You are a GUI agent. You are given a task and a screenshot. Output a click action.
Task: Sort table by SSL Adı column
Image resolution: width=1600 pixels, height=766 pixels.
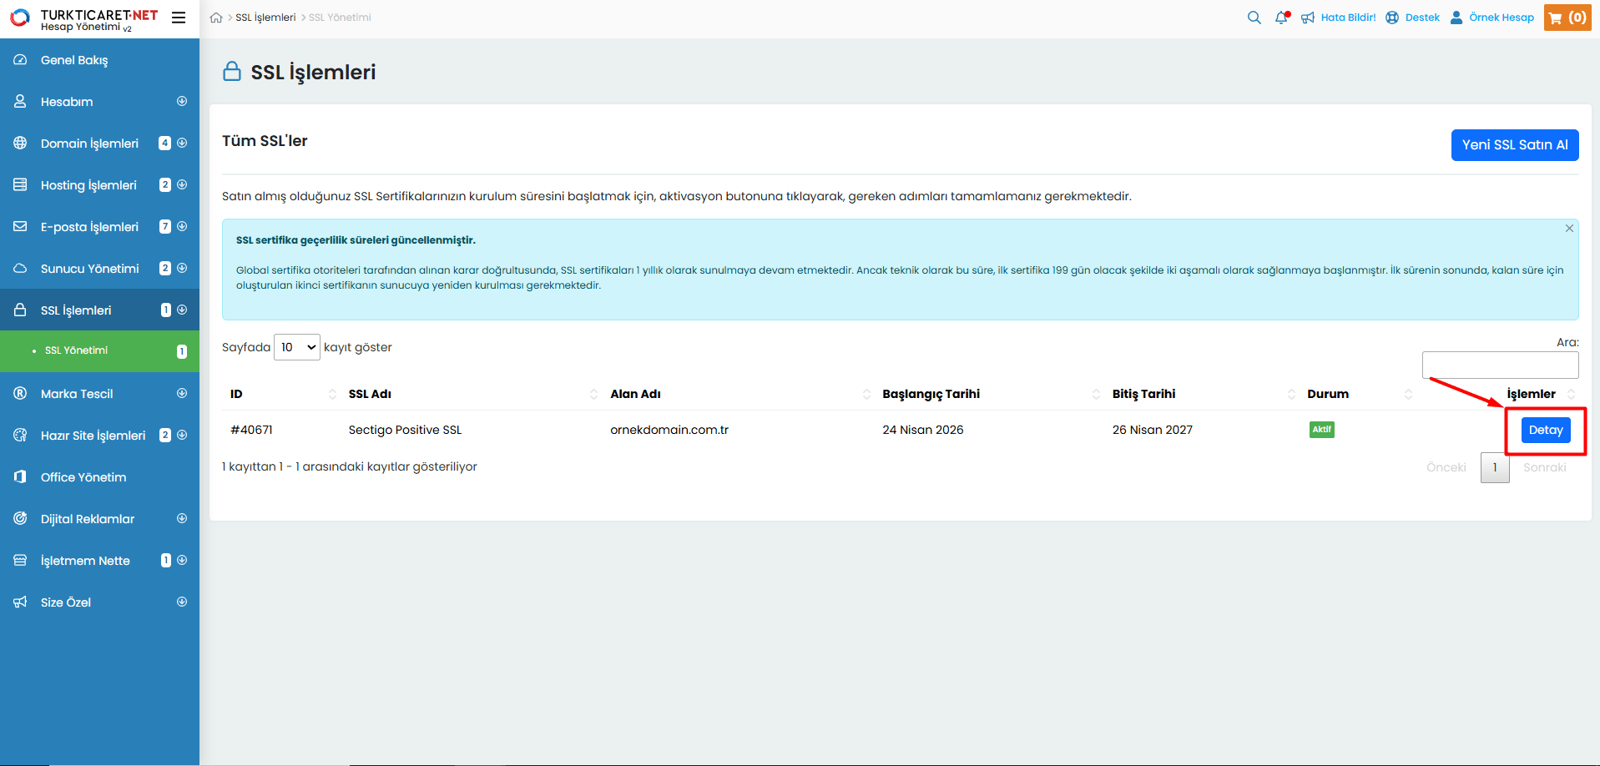click(471, 394)
